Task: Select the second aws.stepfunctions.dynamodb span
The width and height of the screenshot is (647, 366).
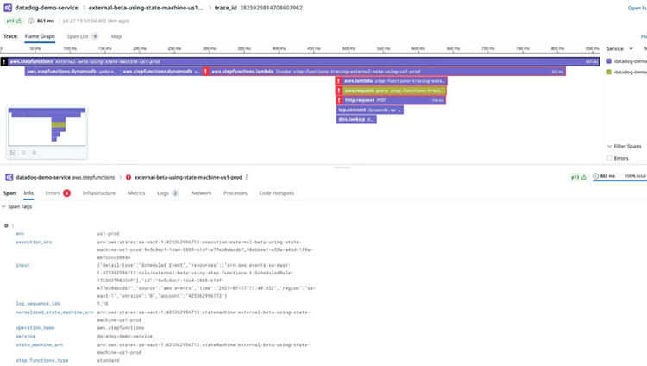Action: [161, 72]
